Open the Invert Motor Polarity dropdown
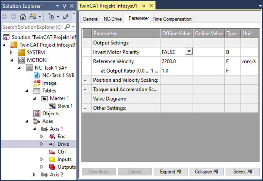263x181 pixels. point(189,51)
